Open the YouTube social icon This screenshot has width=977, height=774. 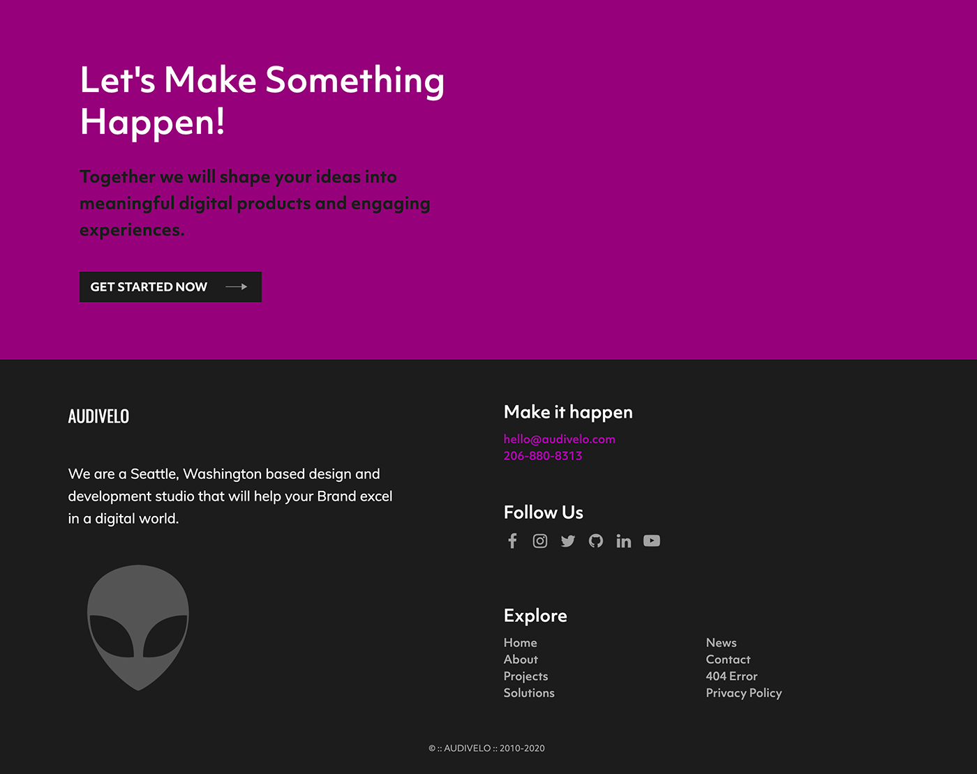tap(652, 541)
